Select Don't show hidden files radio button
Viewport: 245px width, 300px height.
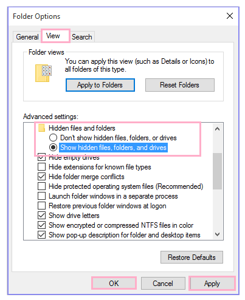[53, 138]
